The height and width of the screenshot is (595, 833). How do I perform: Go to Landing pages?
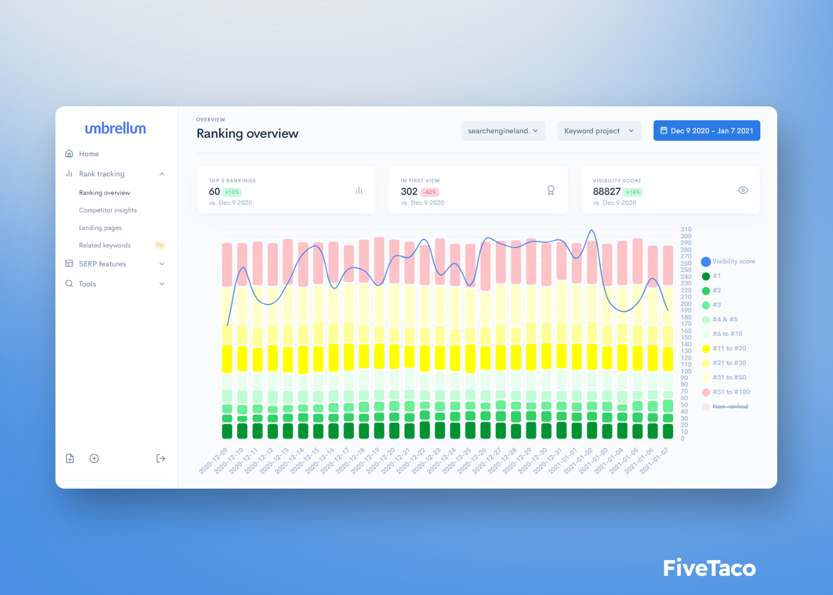click(x=101, y=228)
